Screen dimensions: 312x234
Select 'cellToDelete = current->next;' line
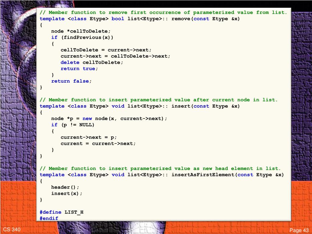[106, 50]
